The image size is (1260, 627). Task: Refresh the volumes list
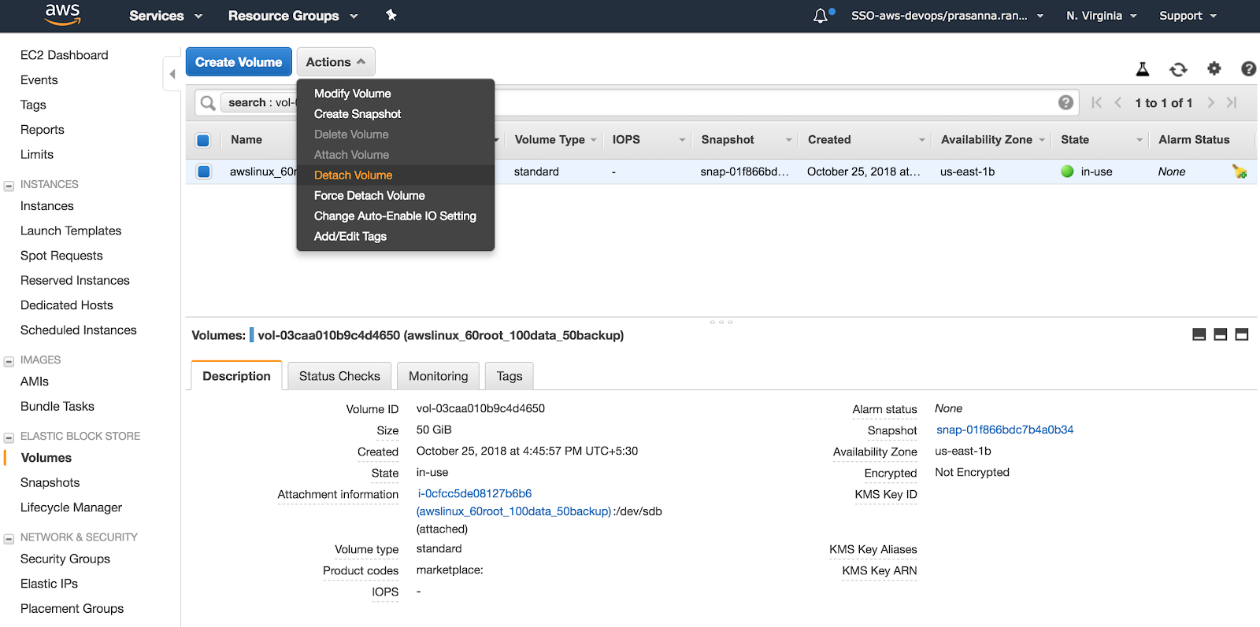pos(1178,69)
